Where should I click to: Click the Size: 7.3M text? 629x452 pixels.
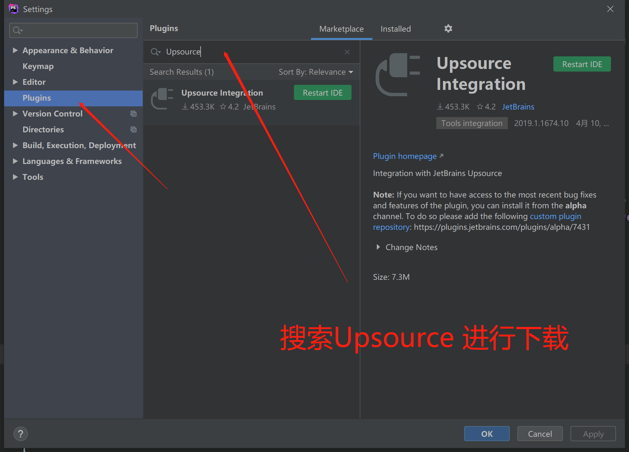coord(391,277)
